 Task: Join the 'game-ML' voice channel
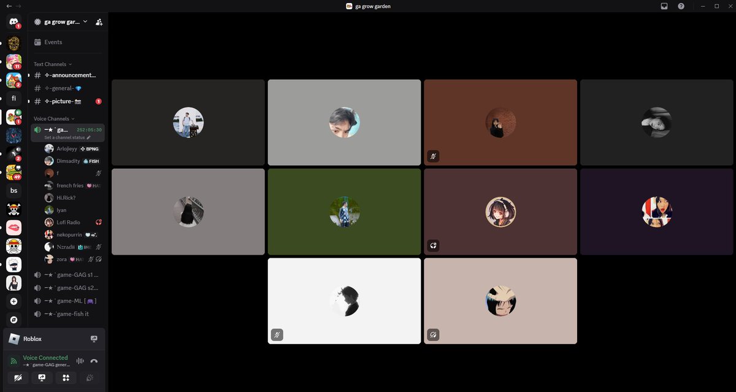click(68, 301)
